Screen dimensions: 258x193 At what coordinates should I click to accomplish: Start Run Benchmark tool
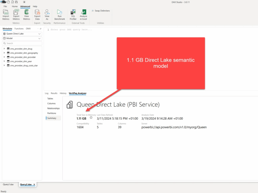[59, 15]
